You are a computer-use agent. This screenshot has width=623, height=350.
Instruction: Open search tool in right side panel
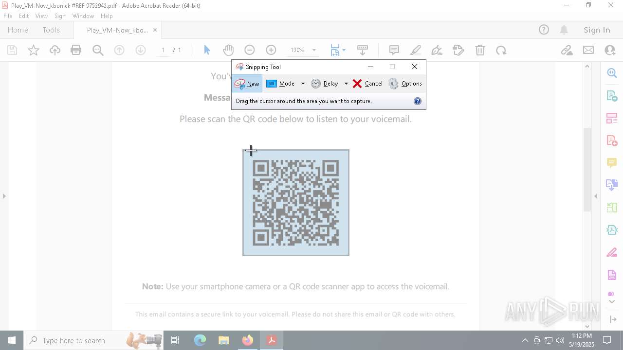[612, 73]
